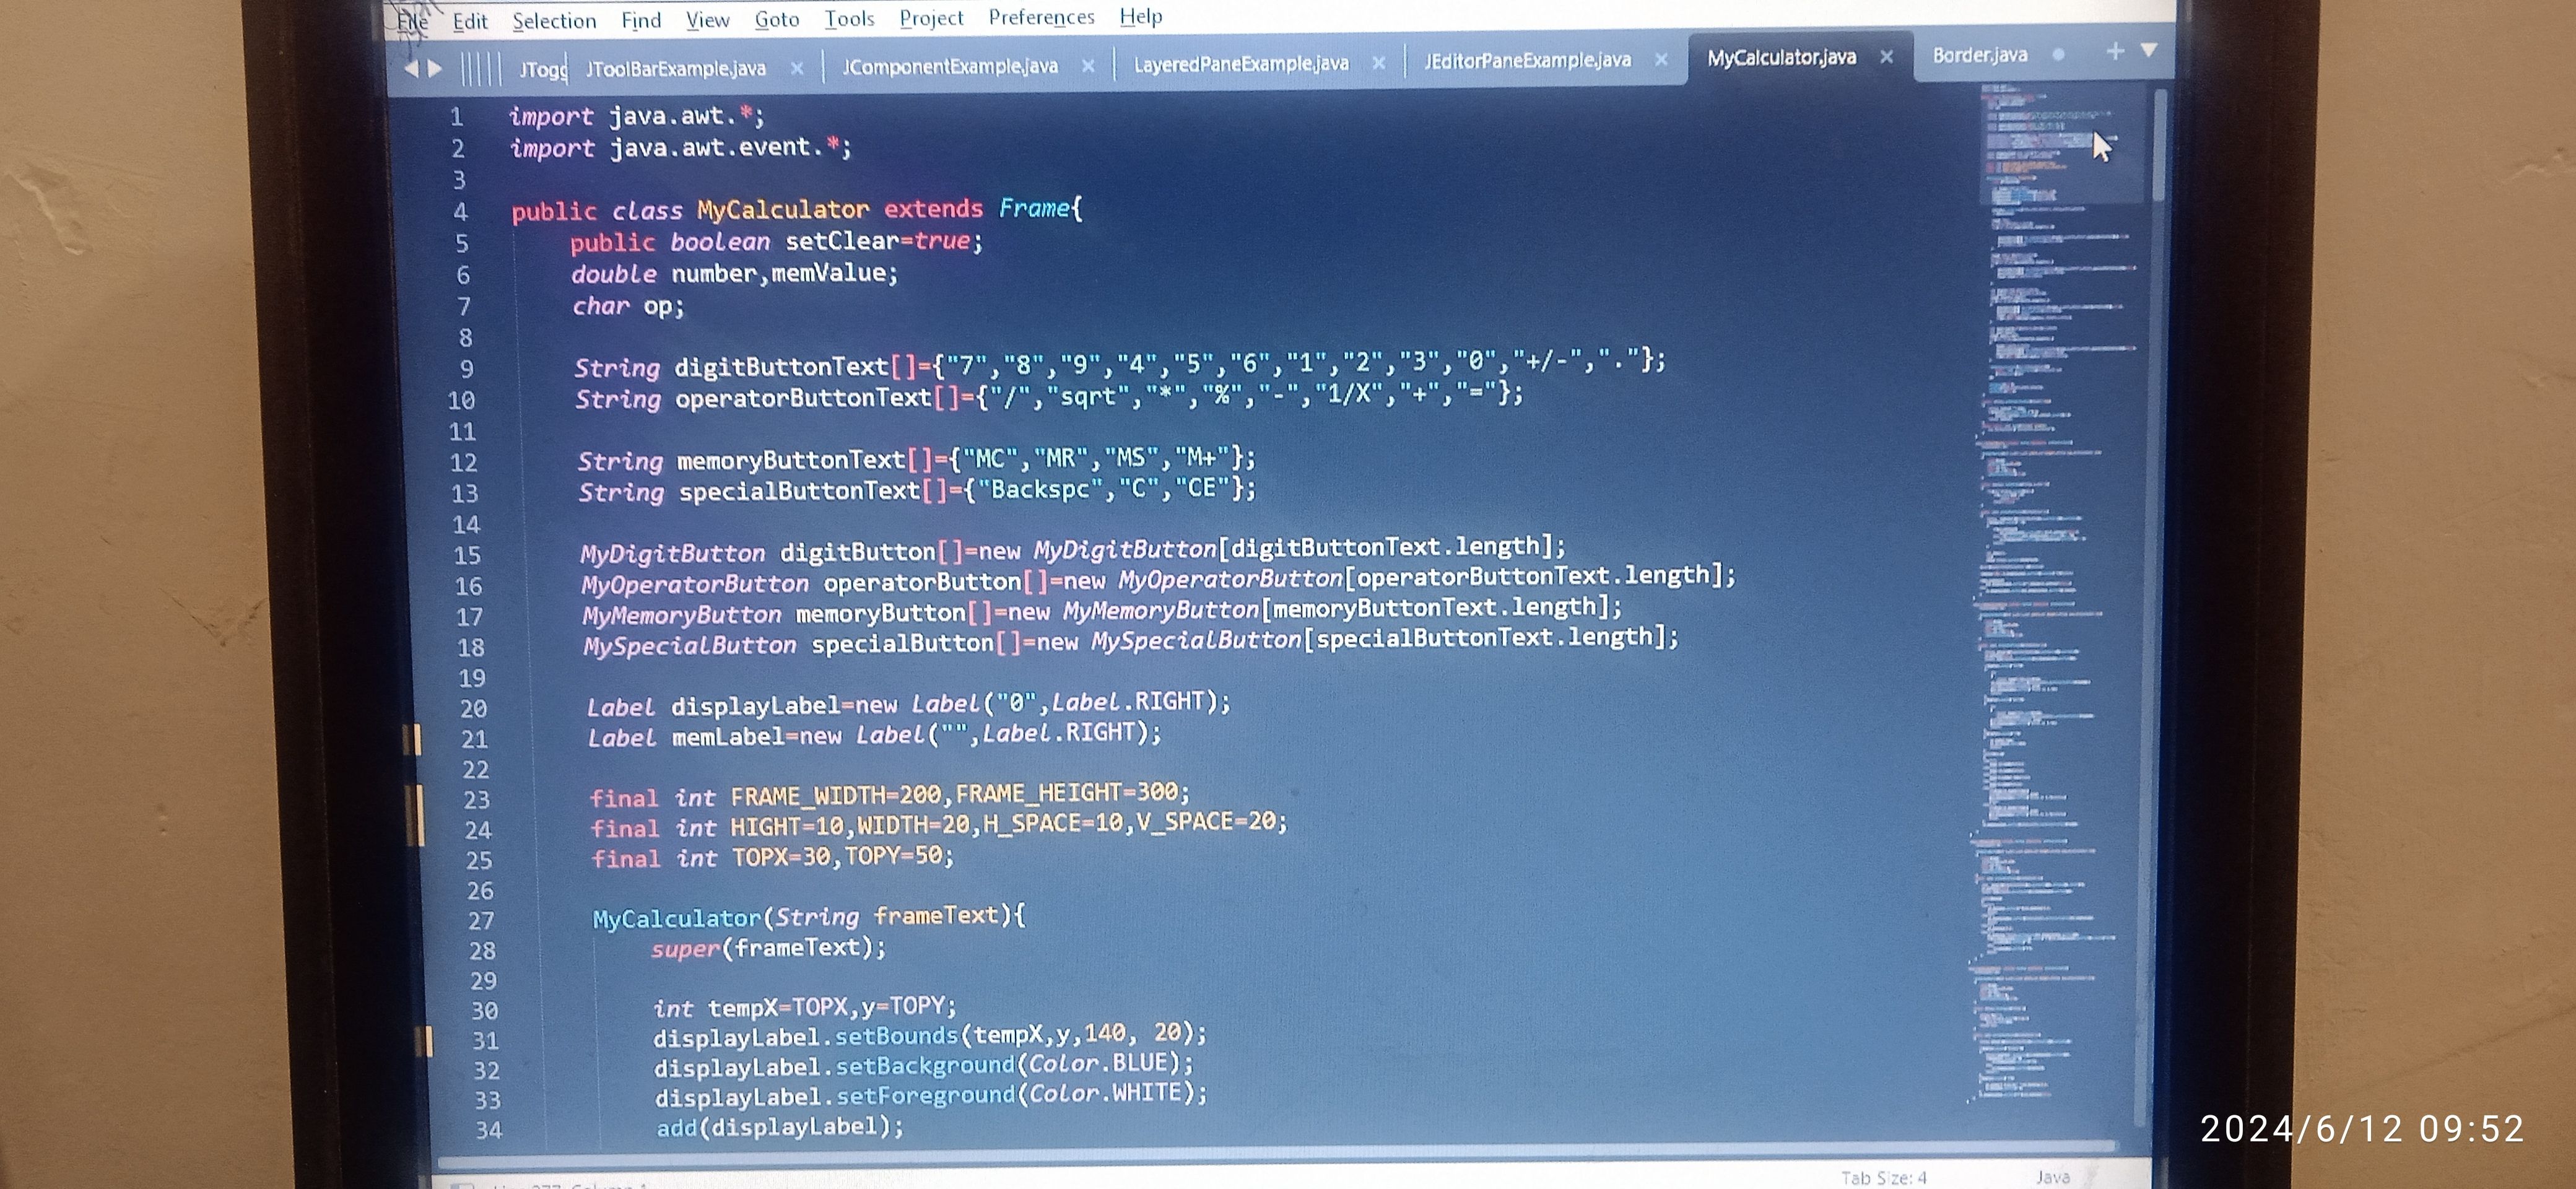Change Tab Size: 4 setting
Viewport: 2576px width, 1189px height.
coord(1884,1178)
